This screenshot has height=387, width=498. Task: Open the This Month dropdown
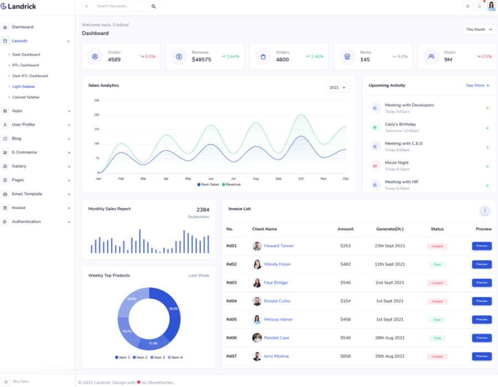click(x=479, y=29)
